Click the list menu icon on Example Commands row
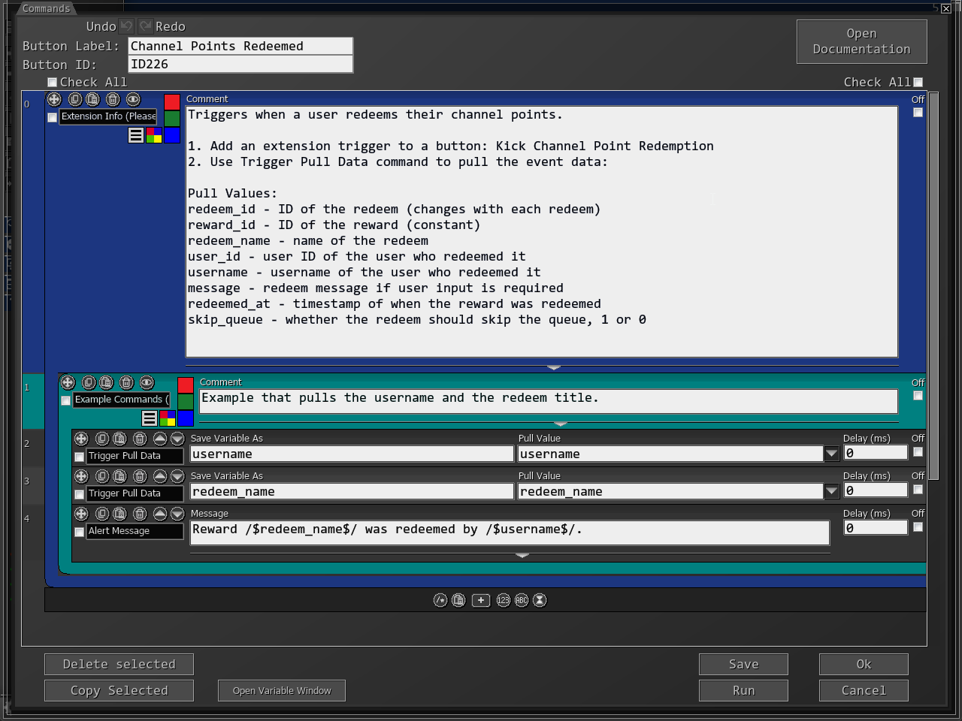This screenshot has width=962, height=721. click(150, 418)
